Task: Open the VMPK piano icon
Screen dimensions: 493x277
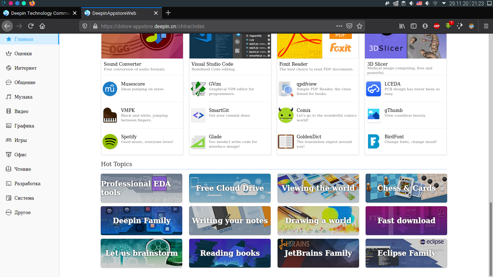Action: coord(110,115)
